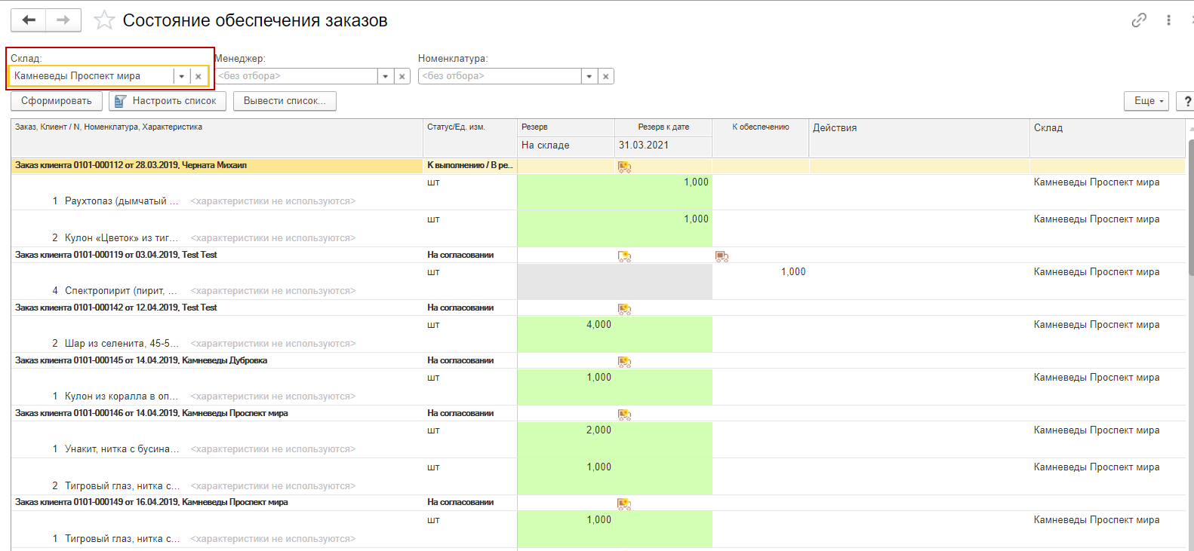Click reserve icon for order 0101-000149
1194x551 pixels.
(x=624, y=504)
